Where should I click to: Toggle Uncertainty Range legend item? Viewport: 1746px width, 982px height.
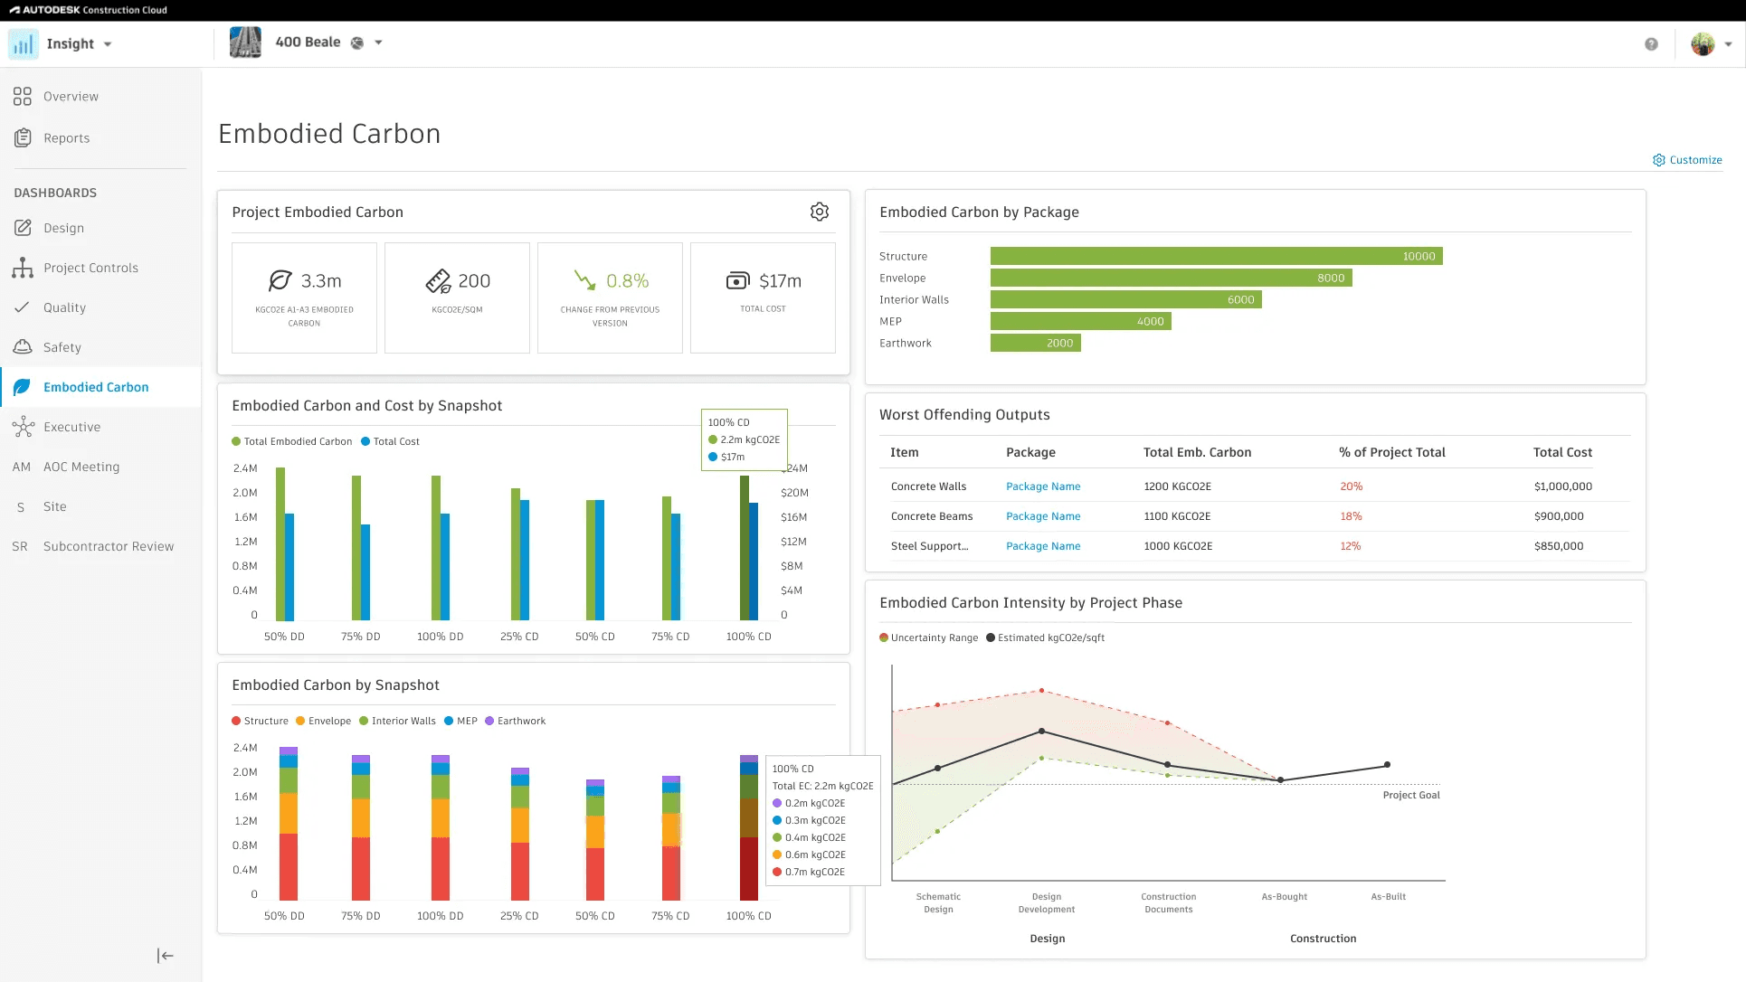pyautogui.click(x=928, y=637)
